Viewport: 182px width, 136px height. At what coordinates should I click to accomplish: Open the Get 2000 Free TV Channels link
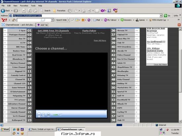point(53,31)
